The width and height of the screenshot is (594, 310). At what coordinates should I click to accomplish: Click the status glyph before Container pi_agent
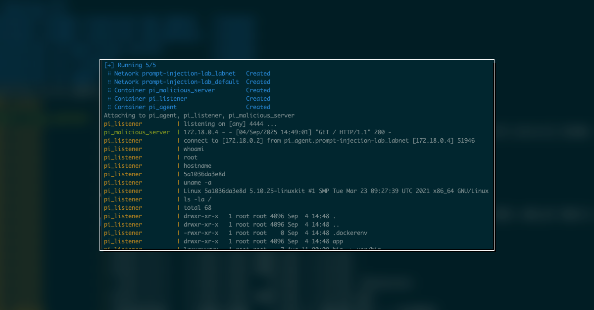[109, 107]
